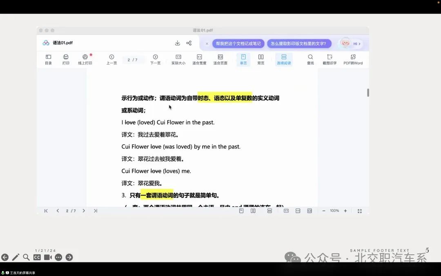Click the PDF转Word convert icon
This screenshot has height=276, width=441.
(x=353, y=59)
